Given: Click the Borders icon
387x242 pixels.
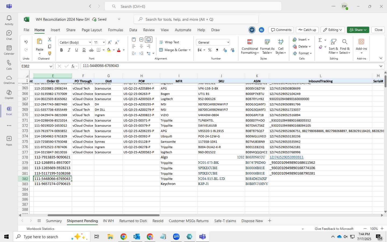Looking at the screenshot, I should [x=99, y=50].
